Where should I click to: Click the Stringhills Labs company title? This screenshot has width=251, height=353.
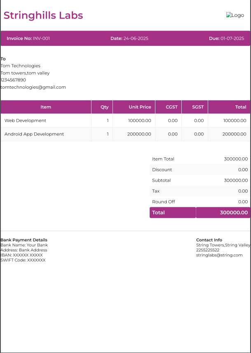pos(43,16)
